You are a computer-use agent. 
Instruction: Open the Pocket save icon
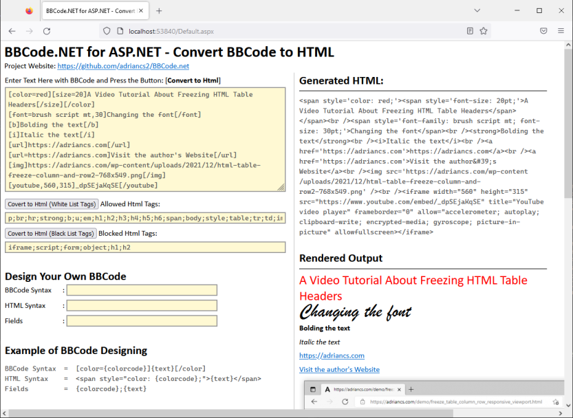[543, 31]
